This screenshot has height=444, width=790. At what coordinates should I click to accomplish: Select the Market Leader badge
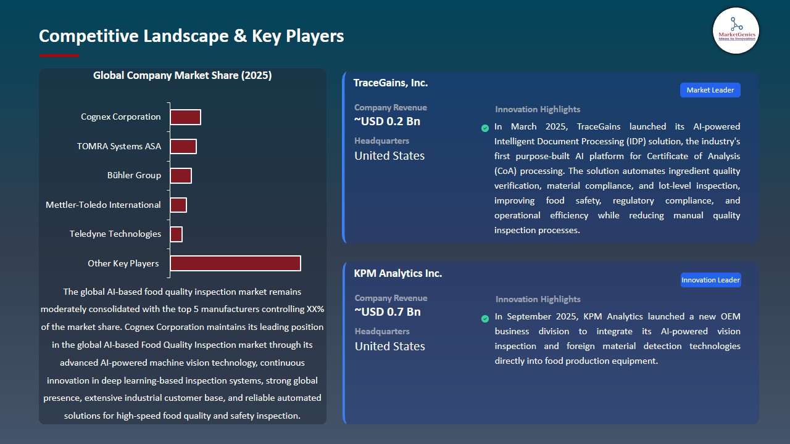click(x=710, y=90)
